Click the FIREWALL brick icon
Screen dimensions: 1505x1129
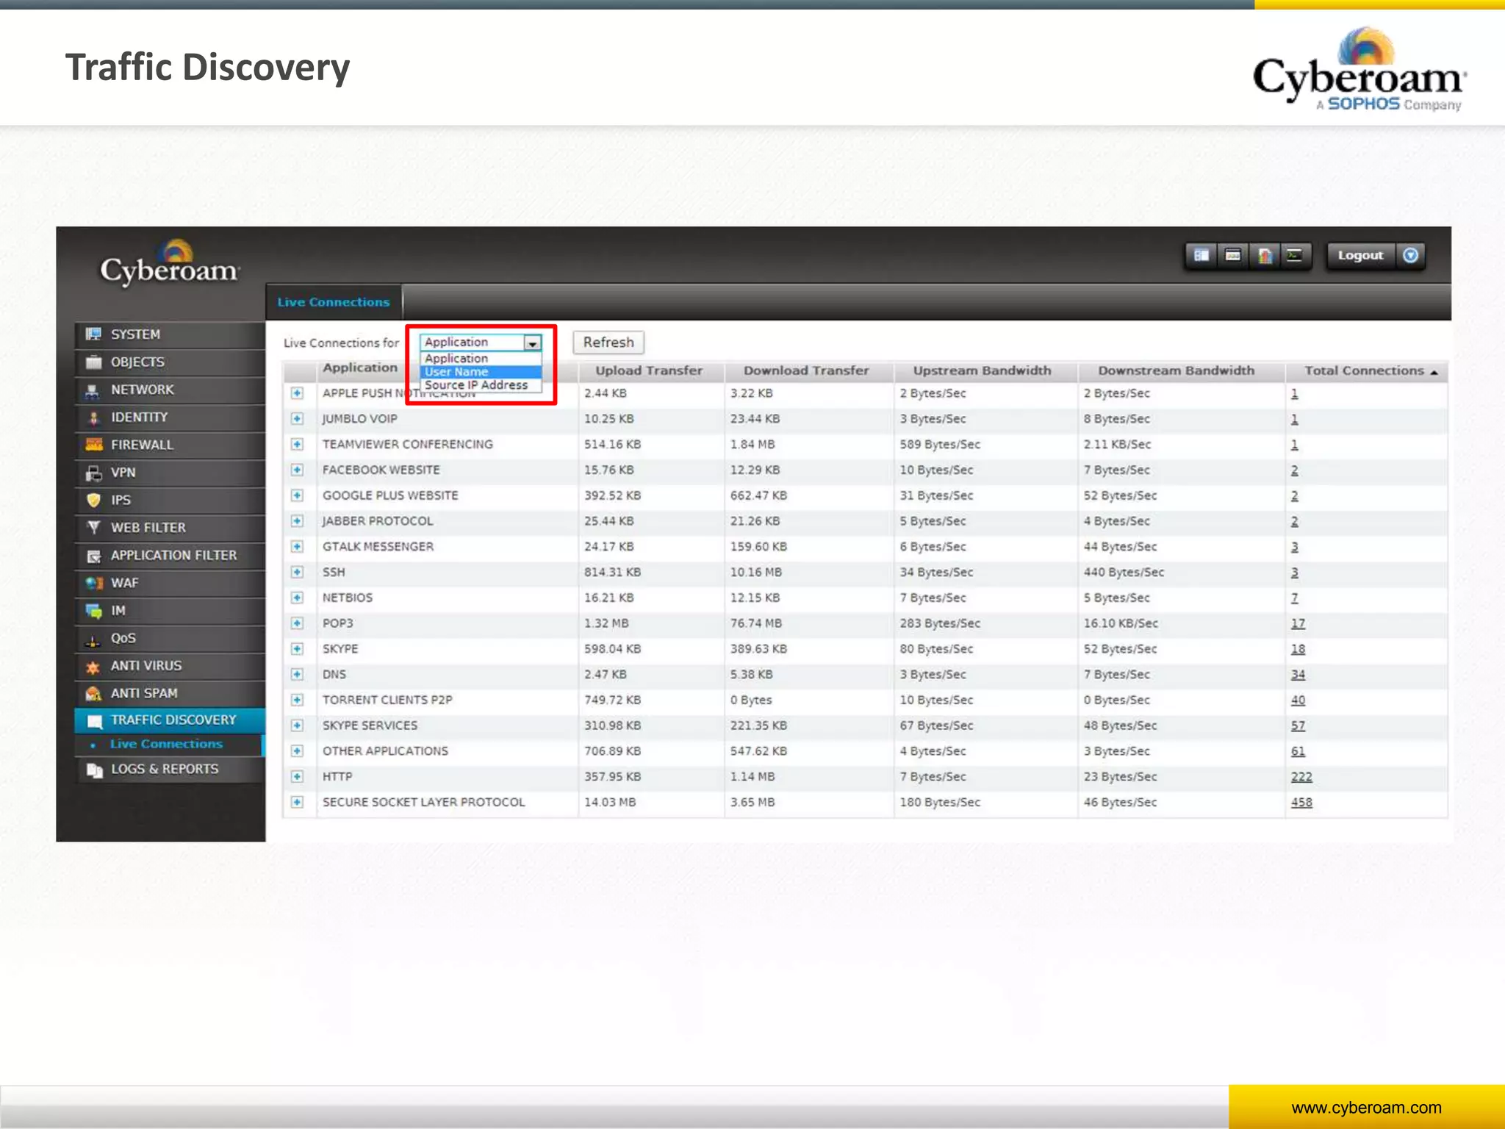[x=93, y=445]
